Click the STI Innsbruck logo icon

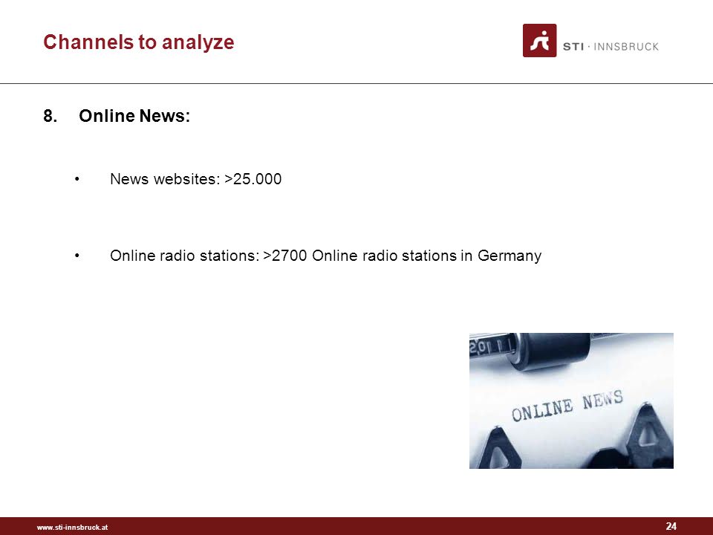point(539,40)
